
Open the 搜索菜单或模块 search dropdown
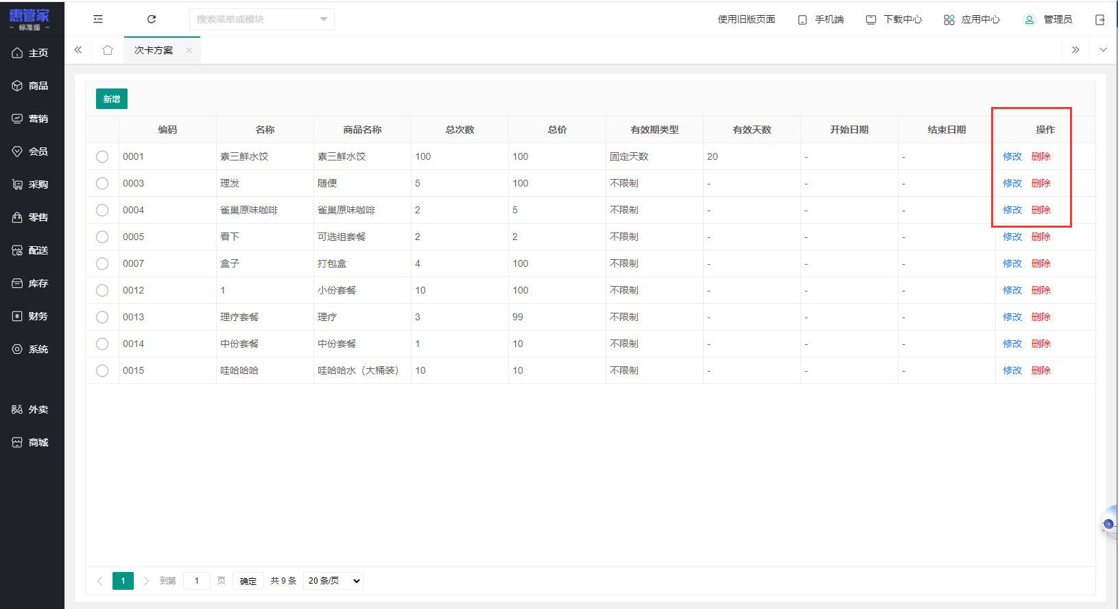(262, 19)
